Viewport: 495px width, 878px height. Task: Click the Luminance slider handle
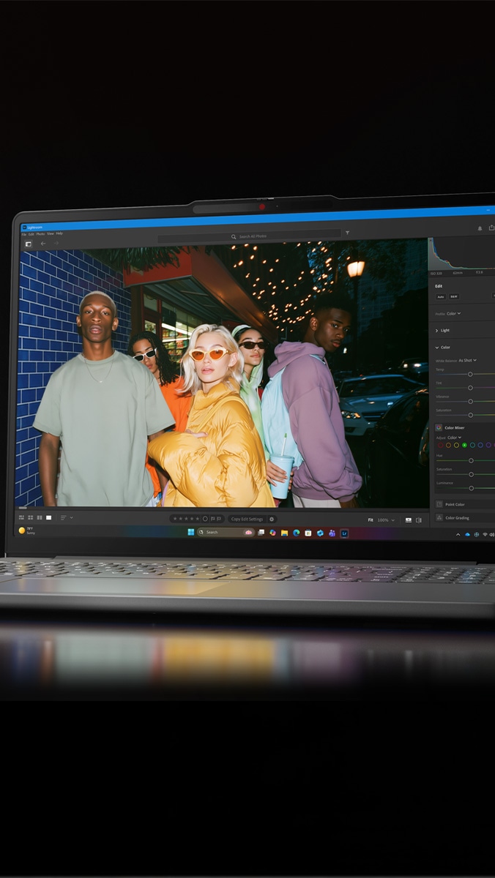pyautogui.click(x=471, y=488)
